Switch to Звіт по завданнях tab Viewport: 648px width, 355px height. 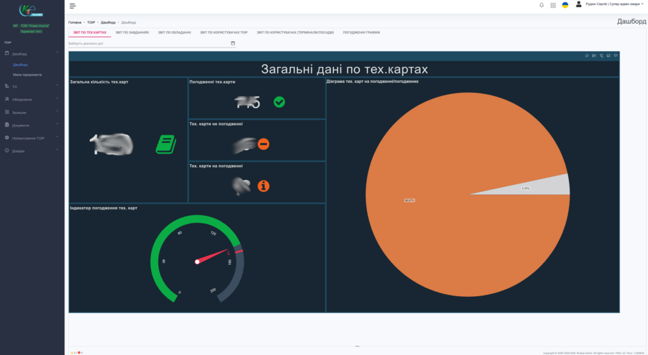coord(132,32)
